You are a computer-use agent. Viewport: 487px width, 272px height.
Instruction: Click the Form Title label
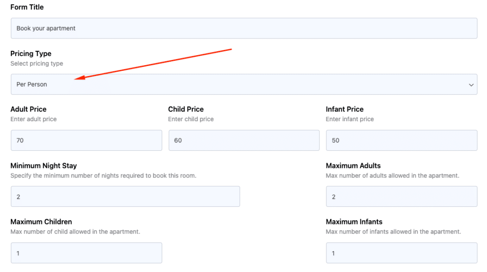27,7
